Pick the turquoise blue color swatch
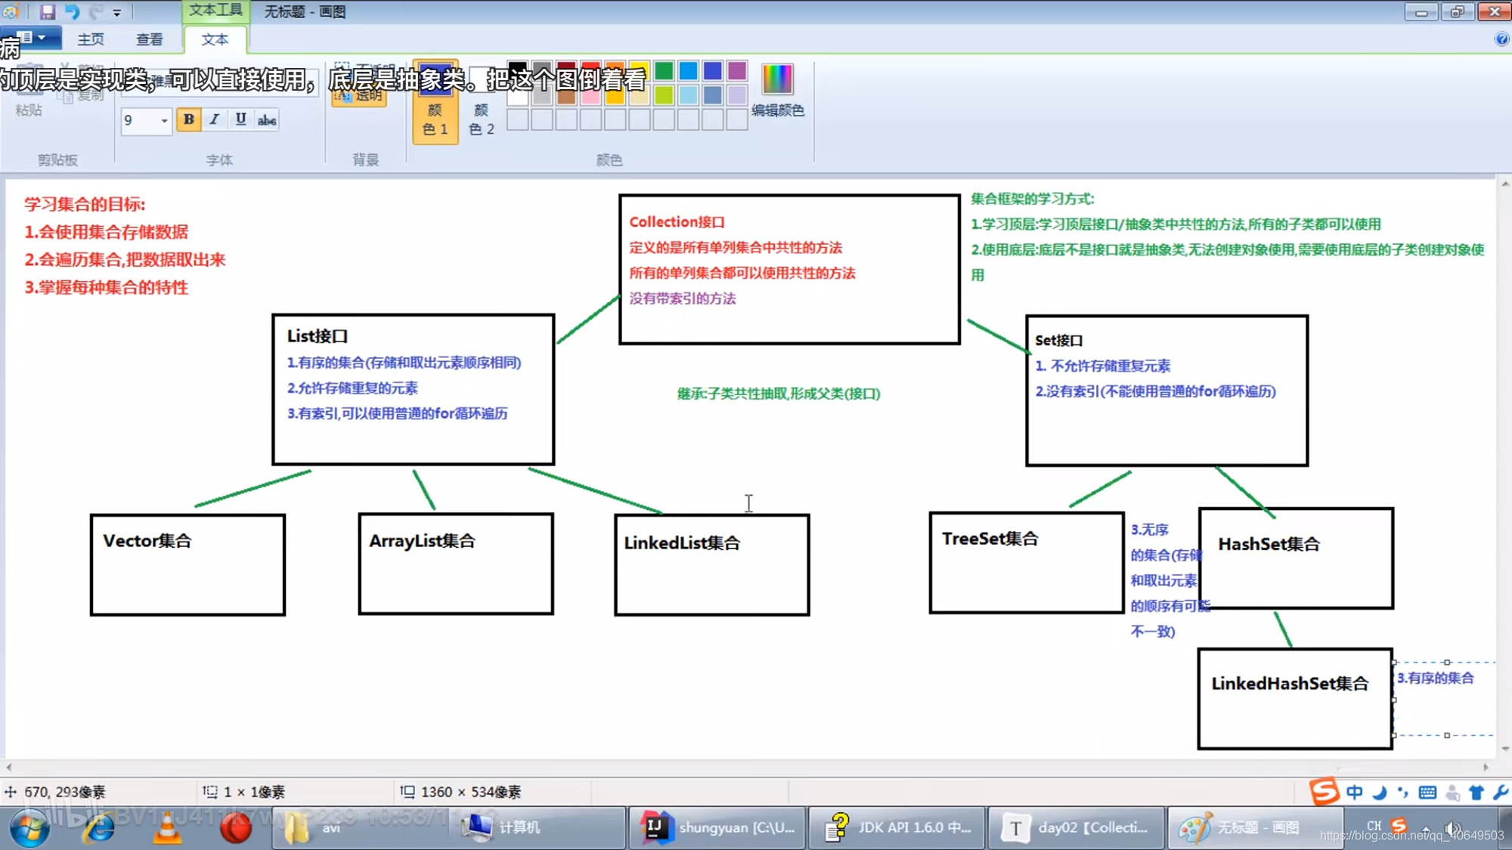Viewport: 1512px width, 850px height. coord(688,71)
